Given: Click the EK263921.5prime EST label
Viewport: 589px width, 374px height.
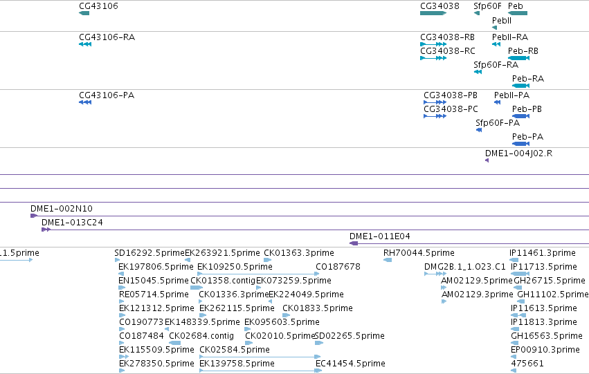Looking at the screenshot, I should (x=222, y=253).
